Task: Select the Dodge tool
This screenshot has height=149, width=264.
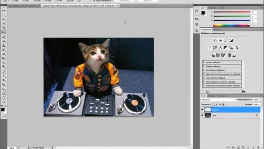Action: tap(4, 67)
